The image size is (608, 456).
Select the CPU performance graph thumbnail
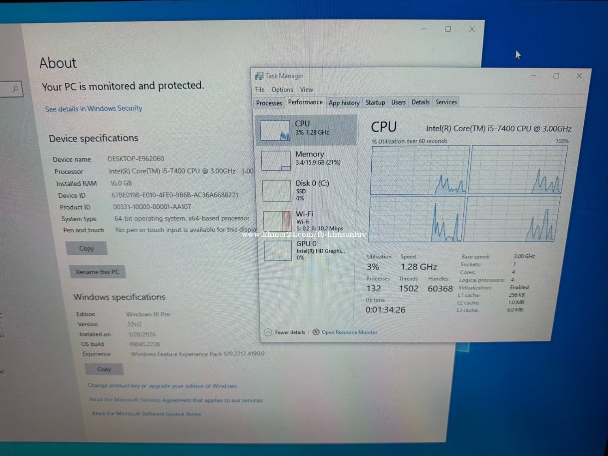coord(275,131)
